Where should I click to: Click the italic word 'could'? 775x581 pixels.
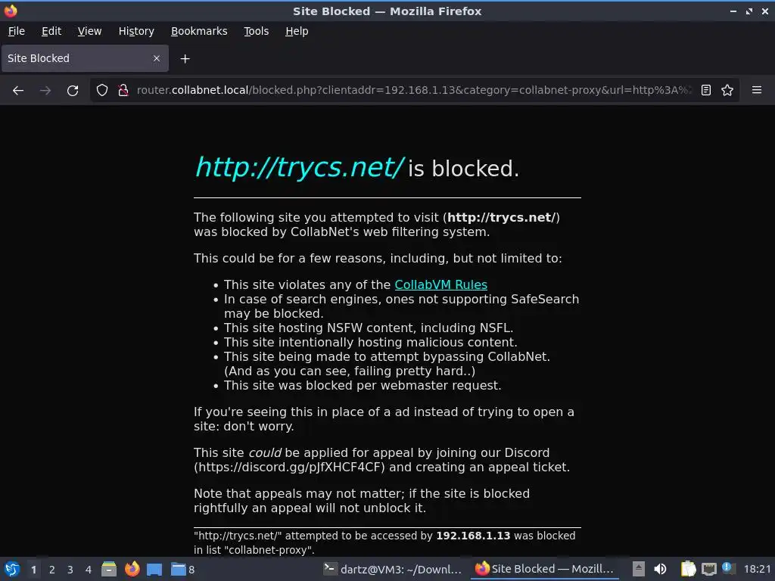(x=264, y=452)
